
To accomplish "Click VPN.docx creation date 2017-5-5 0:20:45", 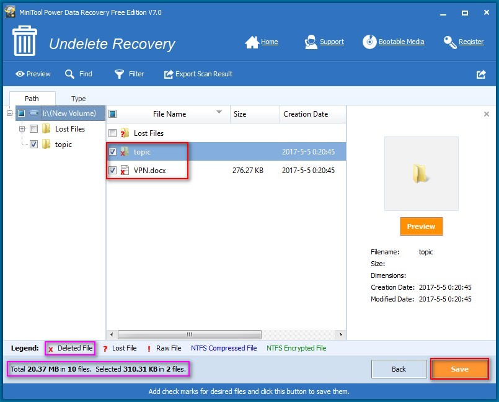I will coord(308,171).
